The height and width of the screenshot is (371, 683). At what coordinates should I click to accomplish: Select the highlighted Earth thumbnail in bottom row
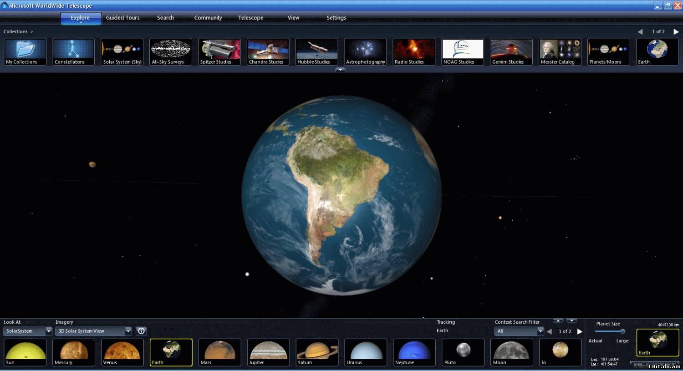point(171,352)
